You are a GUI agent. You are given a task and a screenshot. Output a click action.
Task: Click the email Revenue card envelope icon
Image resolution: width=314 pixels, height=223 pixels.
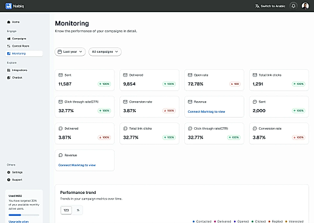coord(190,102)
